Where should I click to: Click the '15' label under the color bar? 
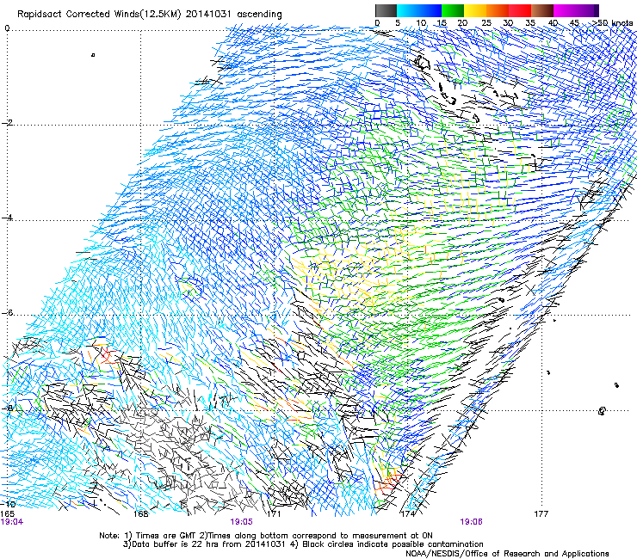click(x=442, y=23)
